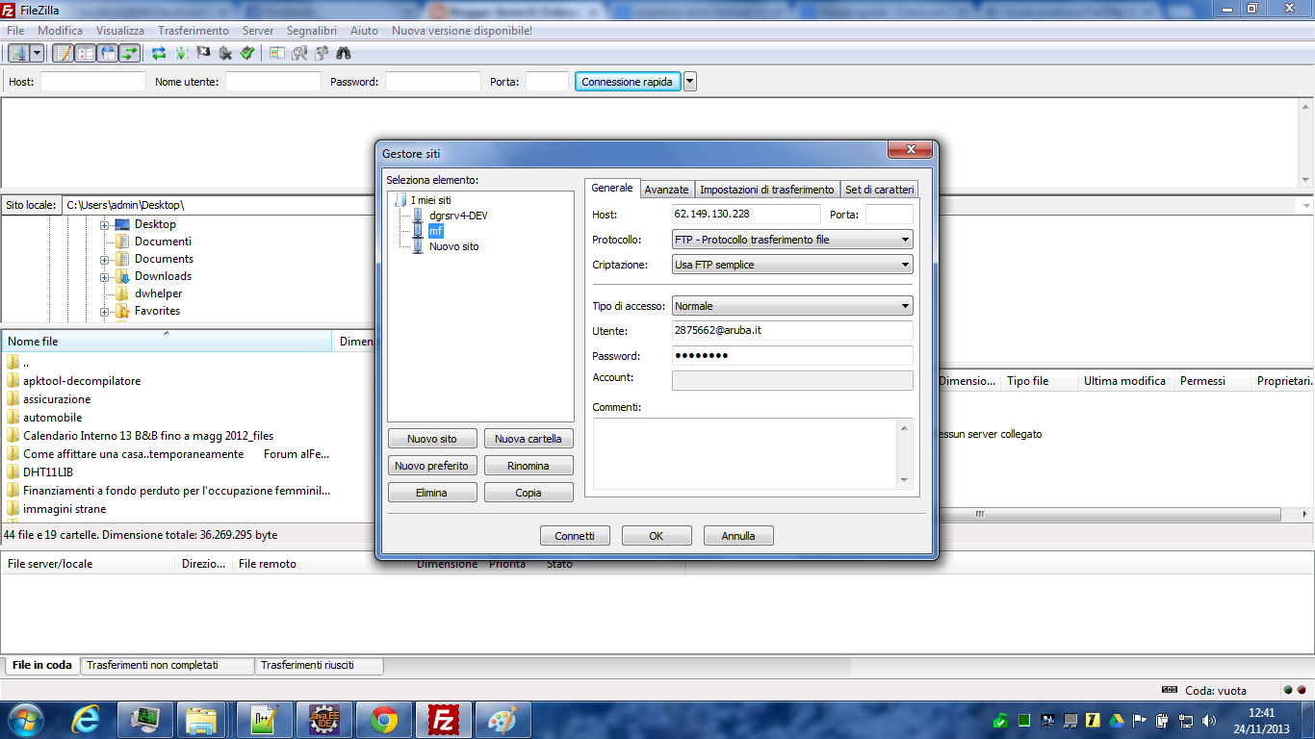Expand the Favorites node in local tree
The width and height of the screenshot is (1315, 739).
[x=104, y=311]
